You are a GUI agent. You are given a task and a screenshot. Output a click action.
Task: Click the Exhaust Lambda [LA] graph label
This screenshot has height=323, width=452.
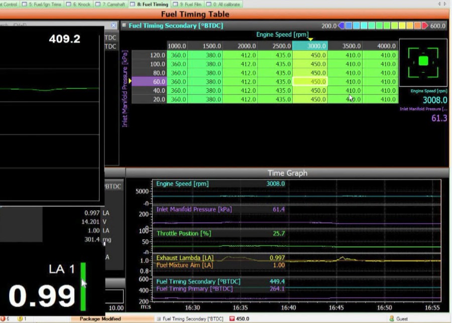click(185, 258)
